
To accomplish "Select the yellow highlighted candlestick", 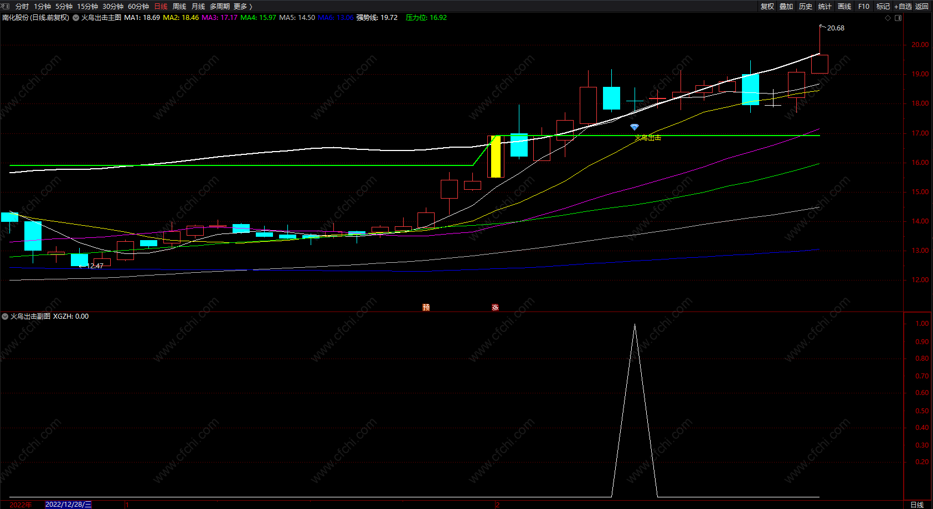I will tap(496, 157).
